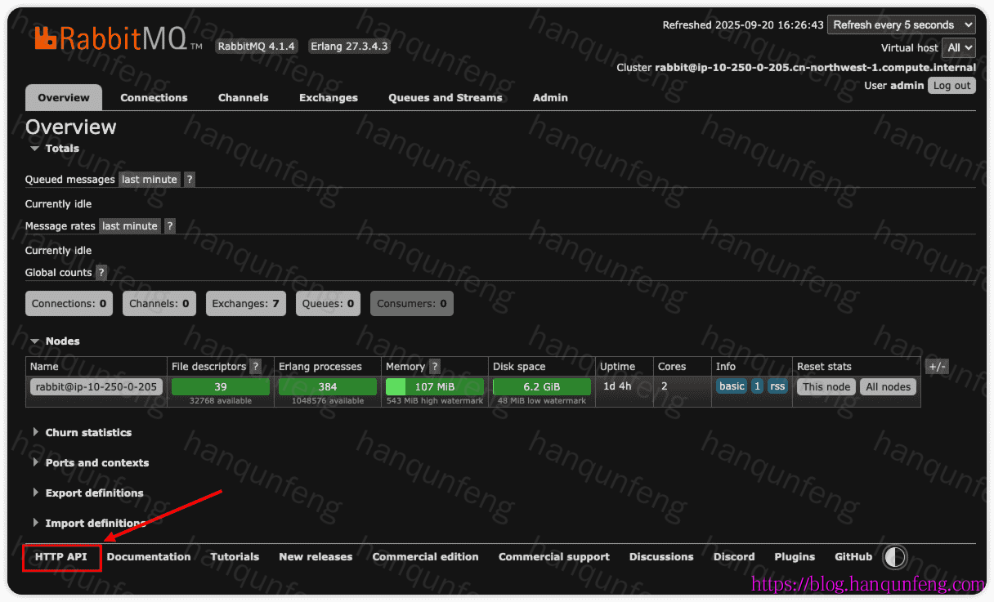This screenshot has width=994, height=602.
Task: Go to the Admin tab
Action: click(x=550, y=98)
